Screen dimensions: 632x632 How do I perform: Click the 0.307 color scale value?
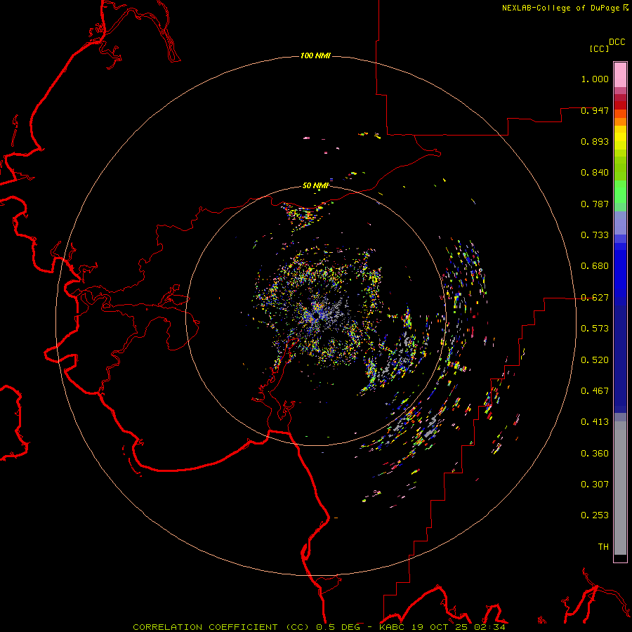595,485
